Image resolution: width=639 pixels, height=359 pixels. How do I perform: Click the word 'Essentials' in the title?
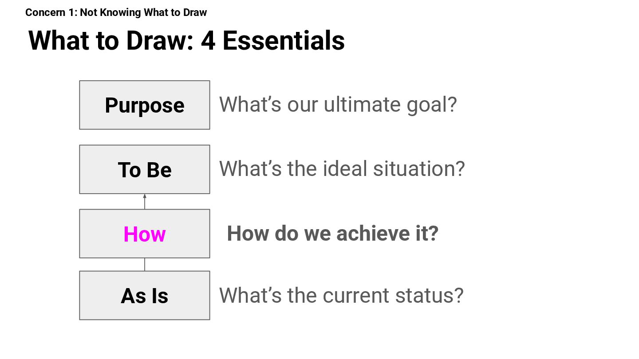pos(284,40)
